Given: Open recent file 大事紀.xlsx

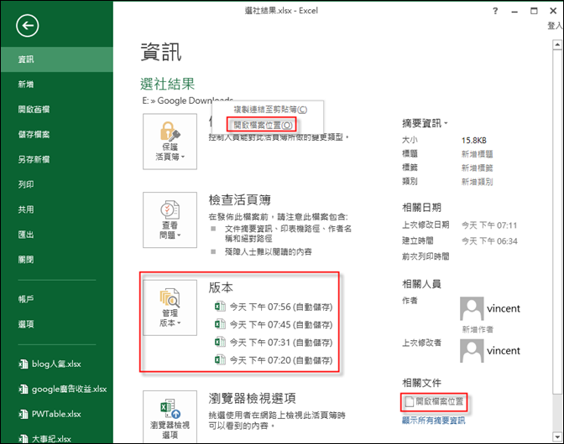Looking at the screenshot, I should click(x=45, y=439).
